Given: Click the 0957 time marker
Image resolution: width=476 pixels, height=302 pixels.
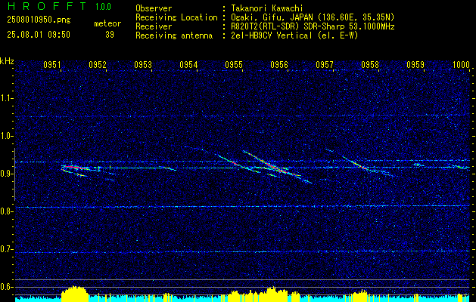Looking at the screenshot, I should tap(325, 64).
